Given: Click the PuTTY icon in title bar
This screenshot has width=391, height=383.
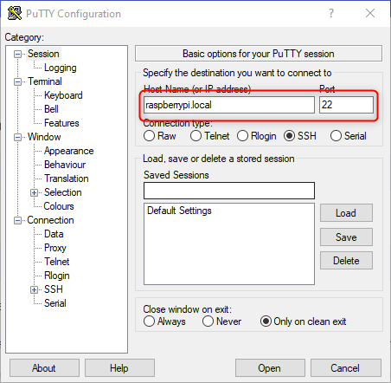Looking at the screenshot, I should [15, 13].
